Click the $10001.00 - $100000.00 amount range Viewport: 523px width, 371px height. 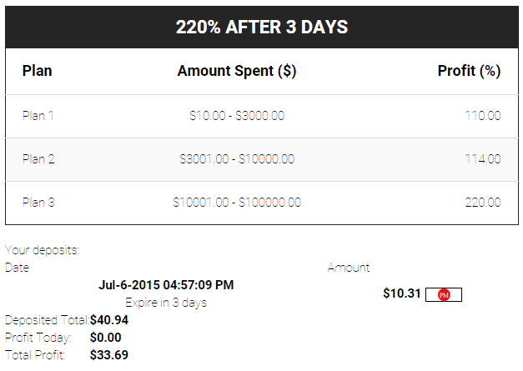(x=237, y=203)
